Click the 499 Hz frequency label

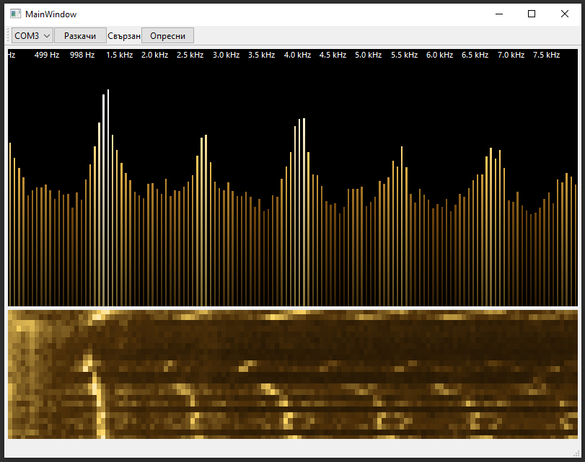[47, 55]
